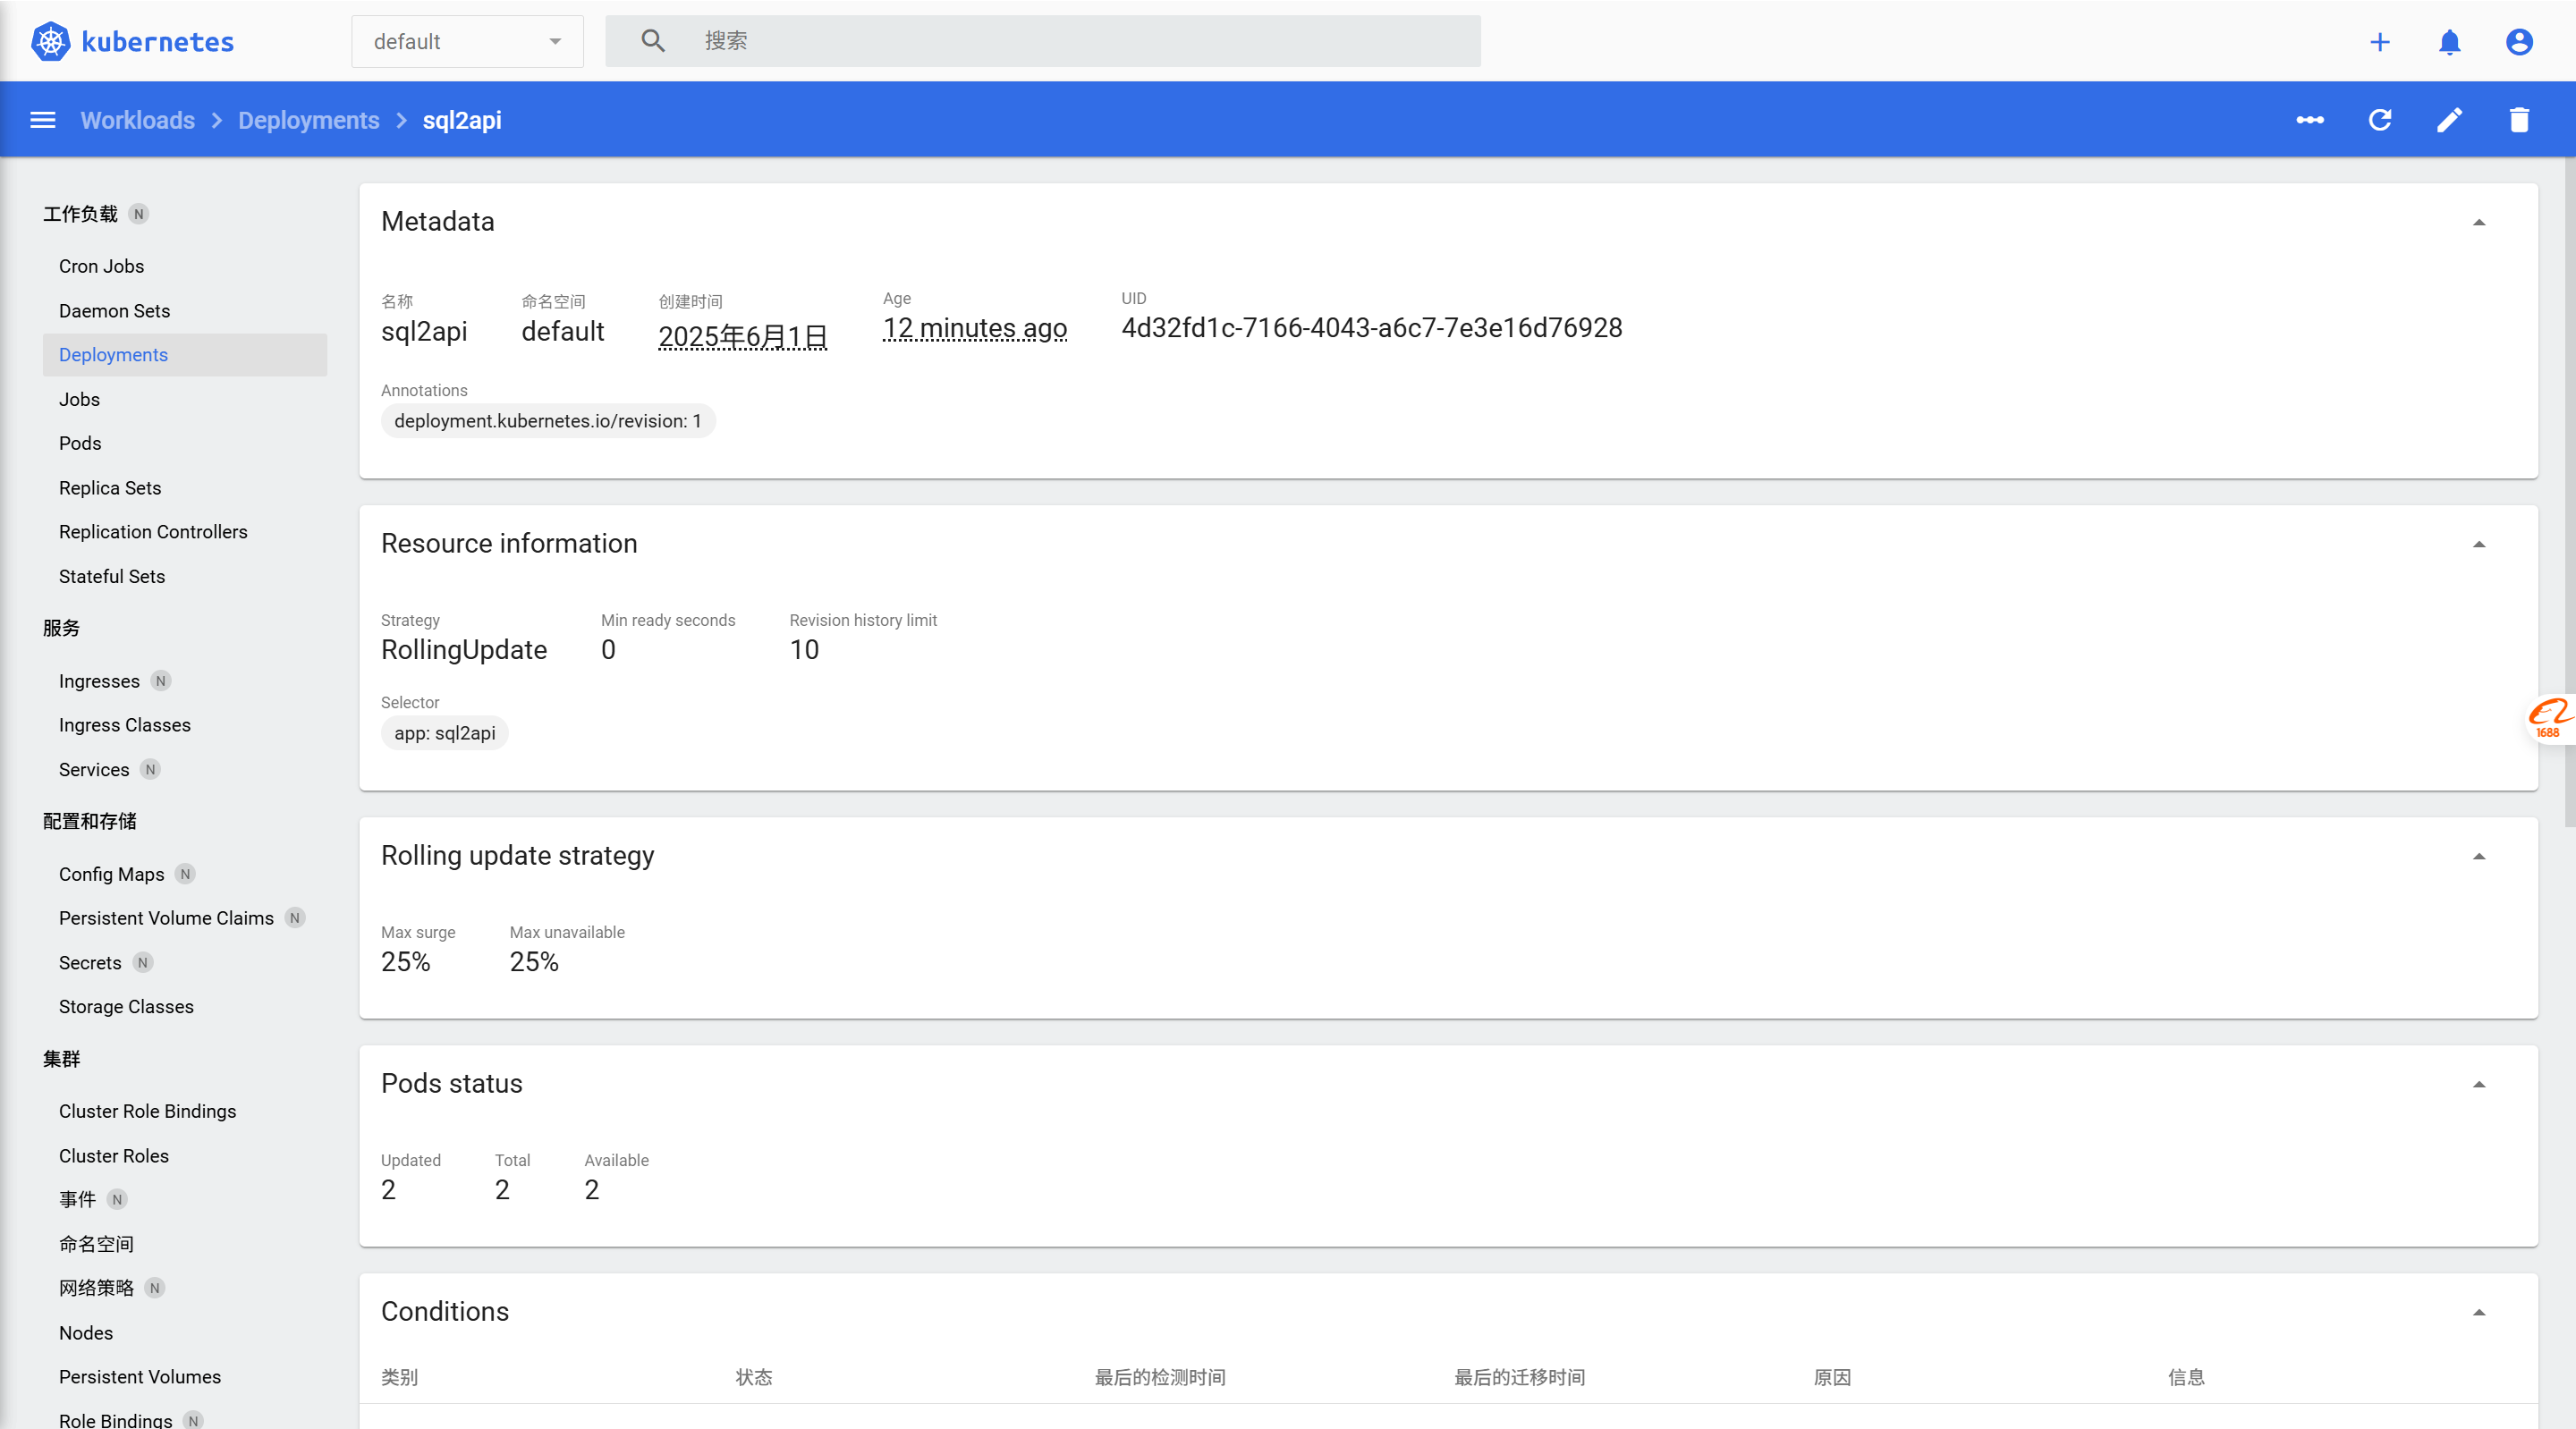Open the default namespace dropdown
Image resolution: width=2576 pixels, height=1429 pixels.
(467, 41)
